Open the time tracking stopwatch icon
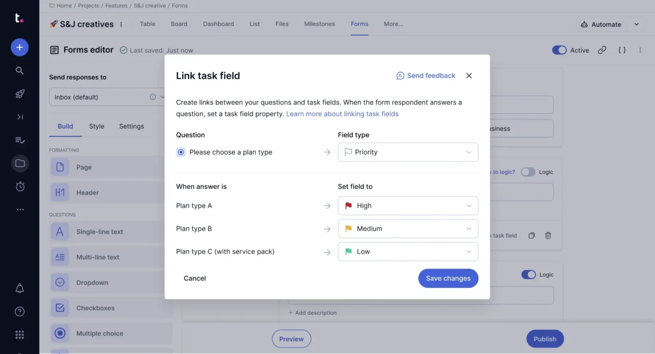Screen dimensions: 655x354 [x=20, y=186]
